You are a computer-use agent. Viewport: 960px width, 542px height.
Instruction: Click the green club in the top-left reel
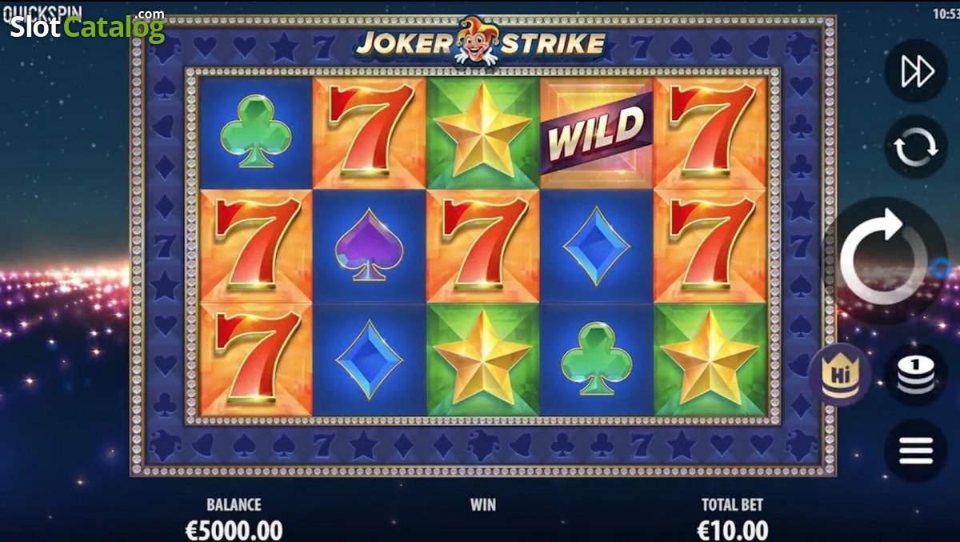[x=255, y=132]
